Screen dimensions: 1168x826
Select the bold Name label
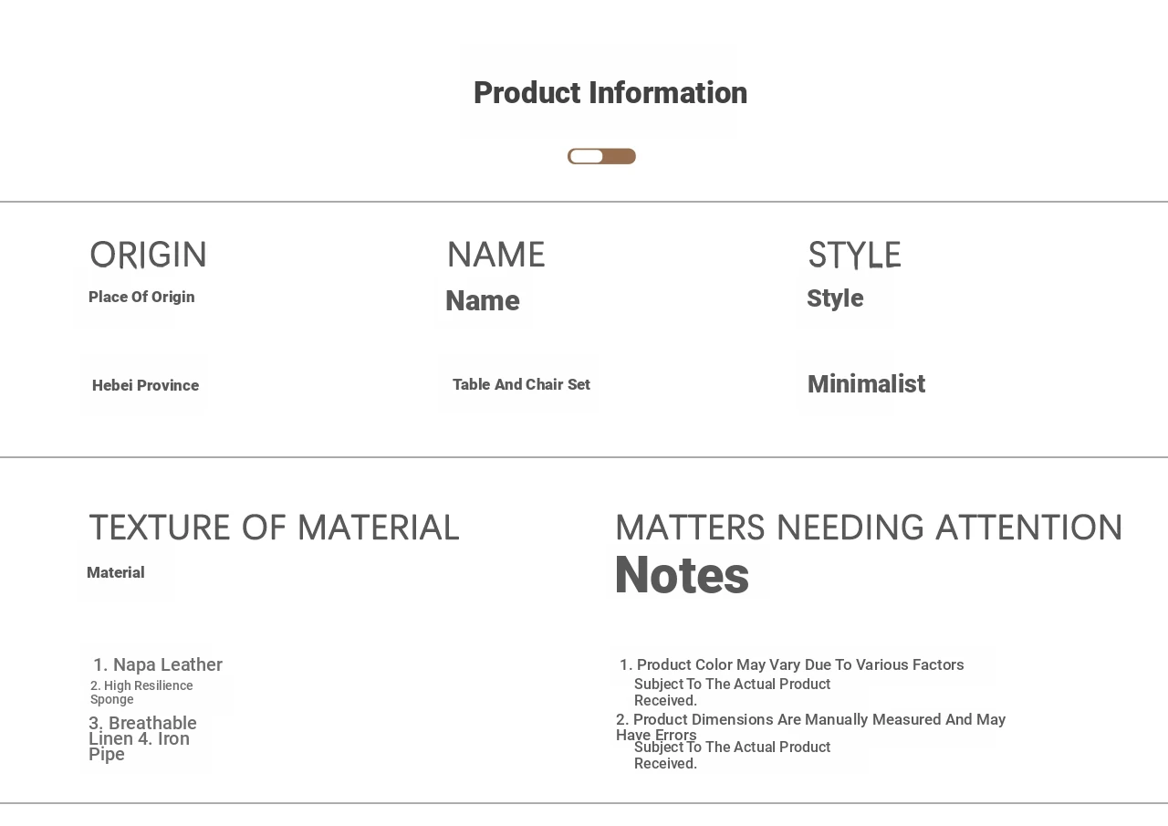point(482,300)
